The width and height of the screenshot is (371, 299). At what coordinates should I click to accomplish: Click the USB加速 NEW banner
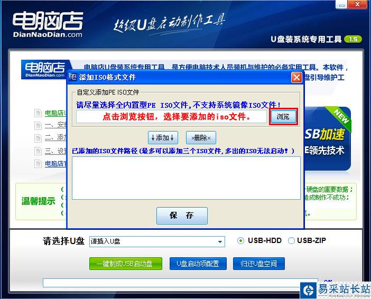(328, 138)
